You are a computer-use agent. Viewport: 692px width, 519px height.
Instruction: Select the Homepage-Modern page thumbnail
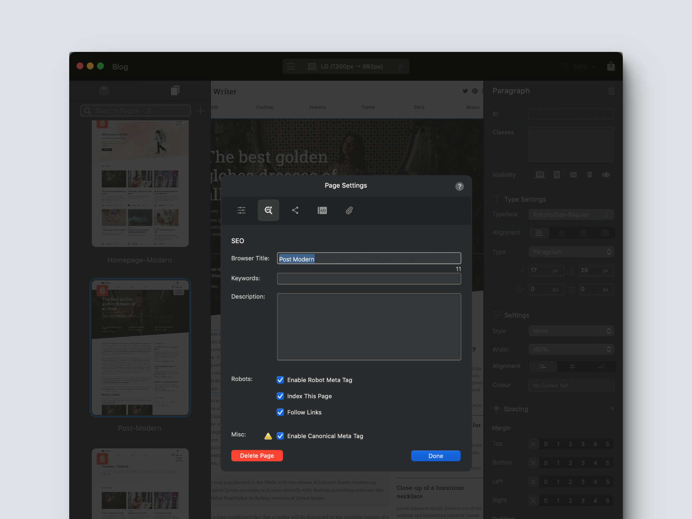[x=140, y=184]
